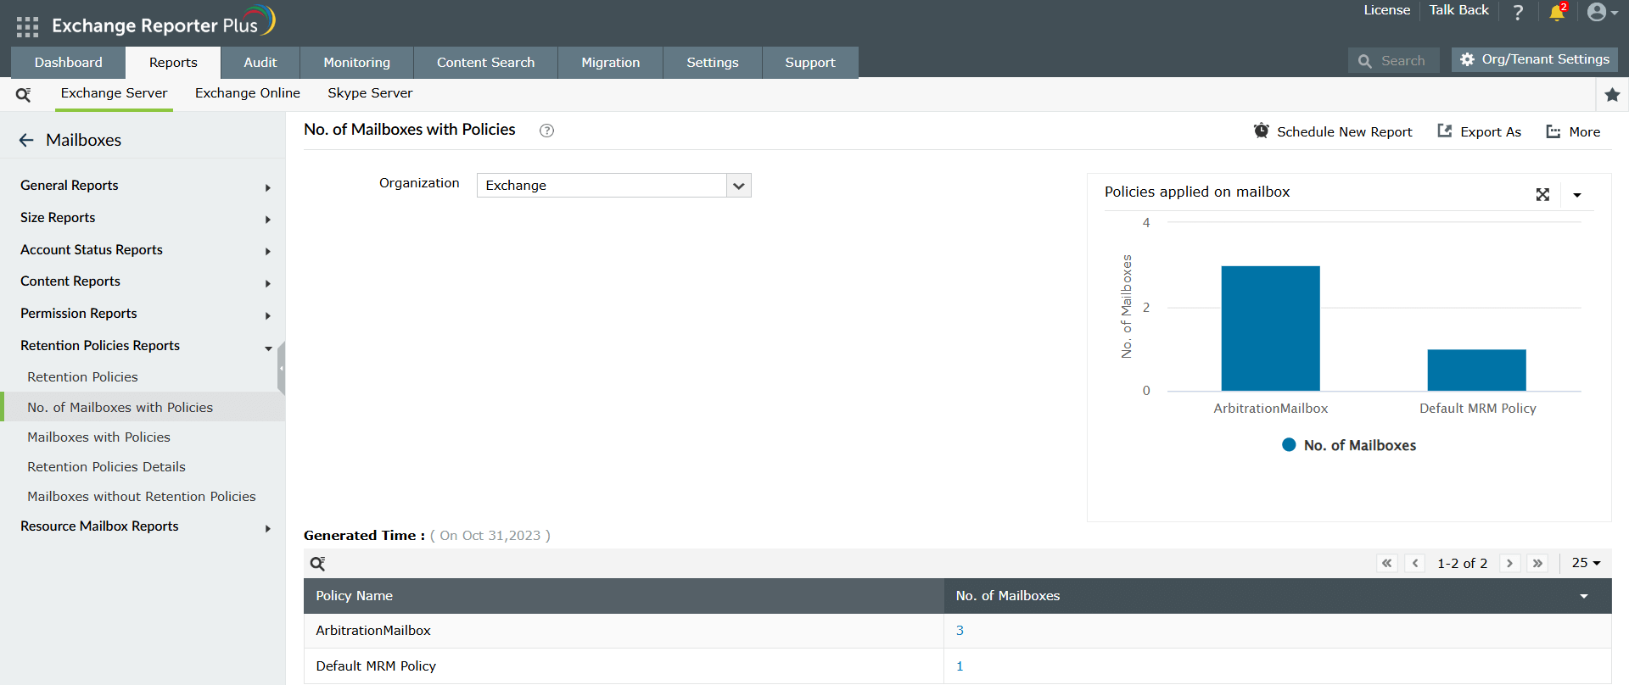Click the Talk Back link

click(1459, 10)
